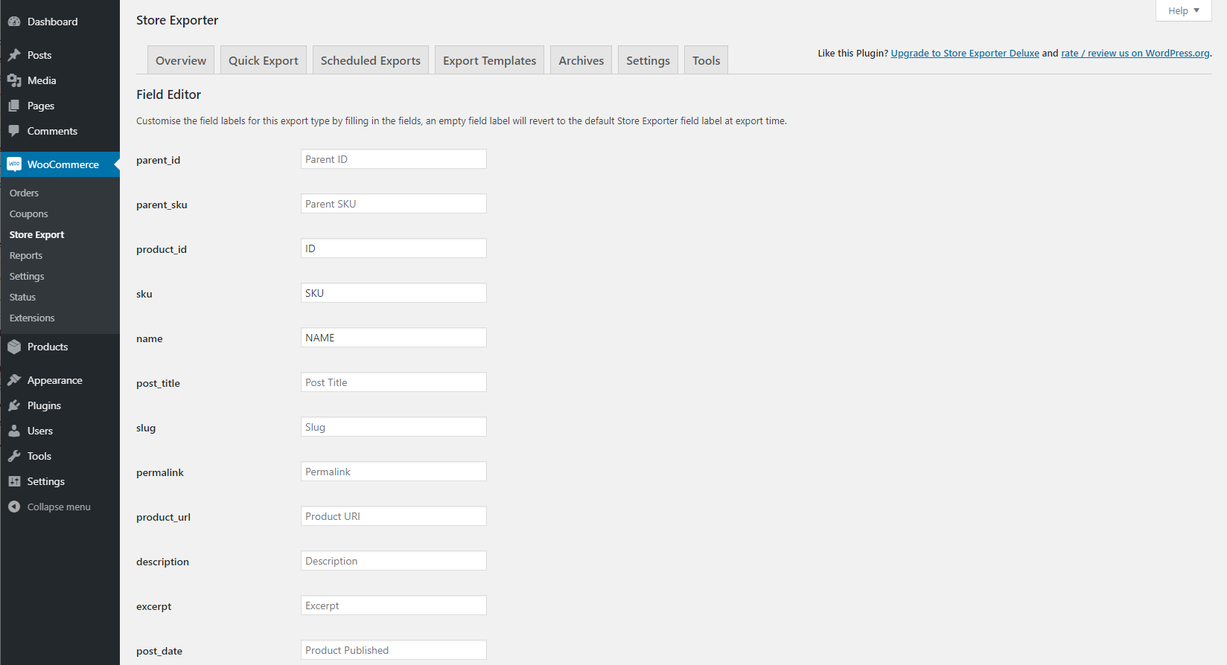Click the Comments speech bubble icon
This screenshot has width=1227, height=665.
[14, 131]
